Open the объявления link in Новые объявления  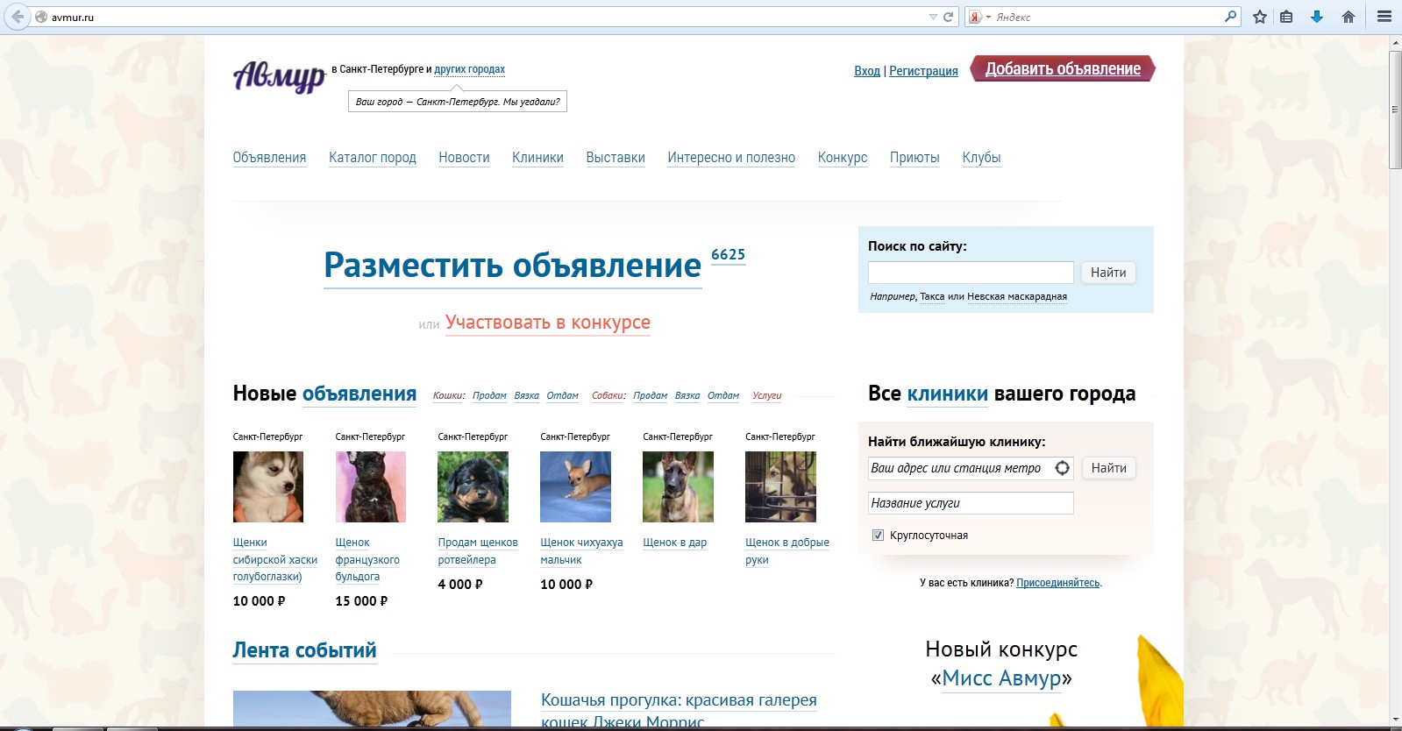click(359, 394)
